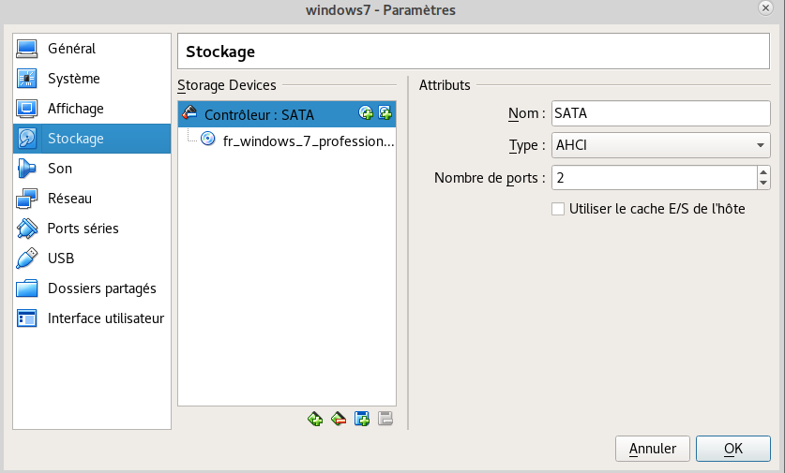Go to the Général settings page
The image size is (785, 473).
pos(71,49)
